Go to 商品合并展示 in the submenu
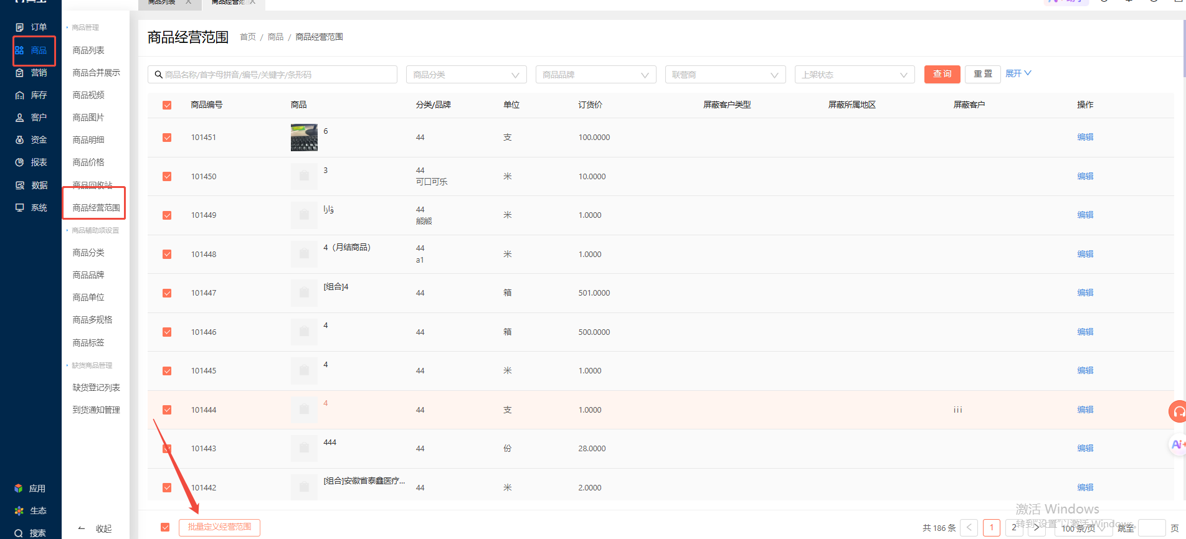This screenshot has width=1186, height=539. 96,73
